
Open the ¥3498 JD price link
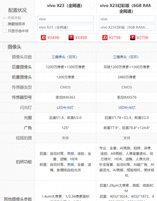pyautogui.click(x=53, y=37)
